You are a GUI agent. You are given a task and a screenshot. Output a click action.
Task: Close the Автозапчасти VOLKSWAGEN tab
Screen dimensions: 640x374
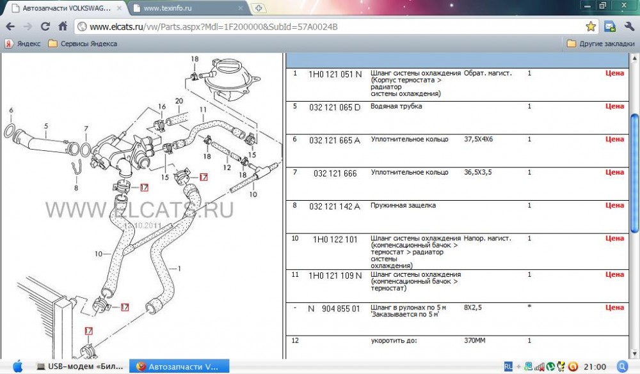point(119,8)
